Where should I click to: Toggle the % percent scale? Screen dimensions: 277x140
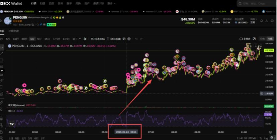pos(261,138)
